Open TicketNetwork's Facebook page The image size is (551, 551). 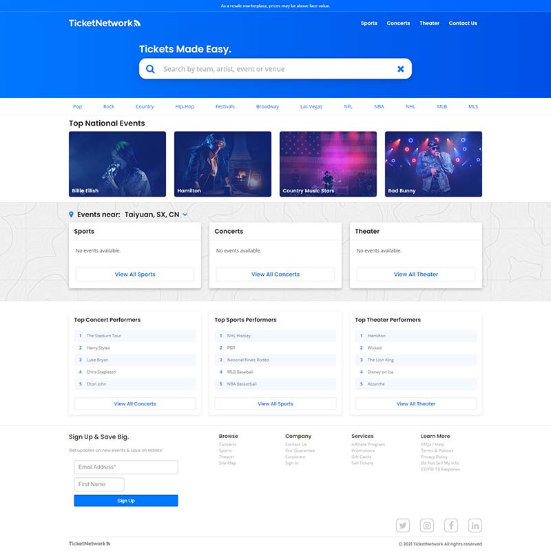click(451, 525)
